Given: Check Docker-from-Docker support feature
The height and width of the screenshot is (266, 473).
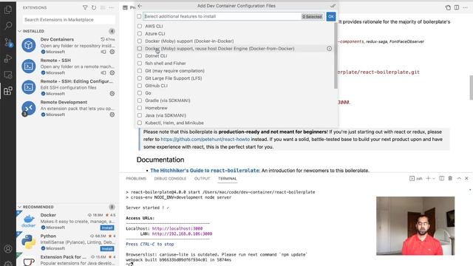Looking at the screenshot, I should (140, 48).
